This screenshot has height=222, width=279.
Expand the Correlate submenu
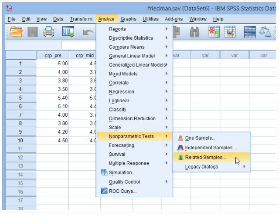coord(134,83)
